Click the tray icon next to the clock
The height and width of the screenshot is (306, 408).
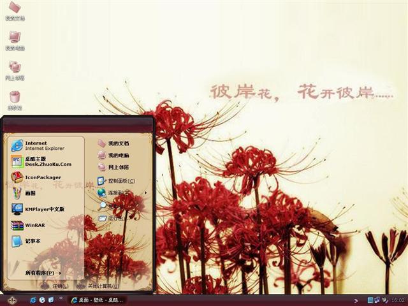click(385, 300)
